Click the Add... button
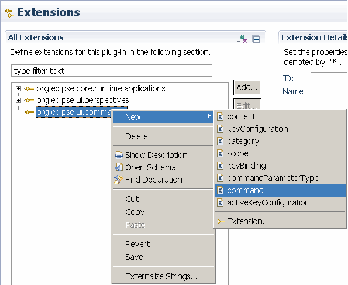Image resolution: width=348 pixels, height=285 pixels. click(x=247, y=87)
